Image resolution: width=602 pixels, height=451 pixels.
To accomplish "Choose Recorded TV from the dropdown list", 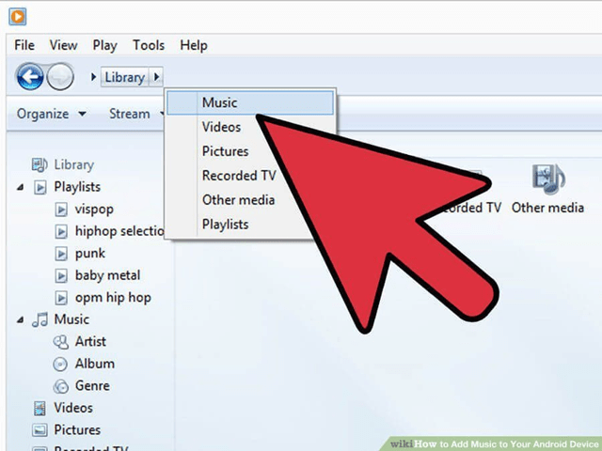I will tap(239, 176).
